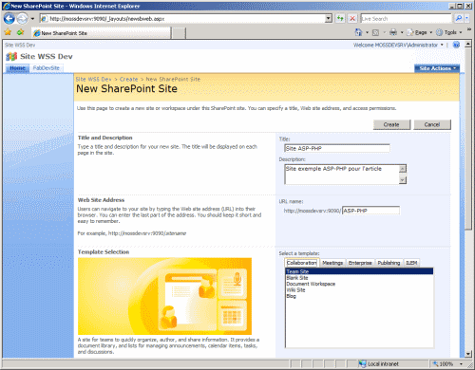Click the Create breadcrumb link
475x370 pixels.
(128, 79)
